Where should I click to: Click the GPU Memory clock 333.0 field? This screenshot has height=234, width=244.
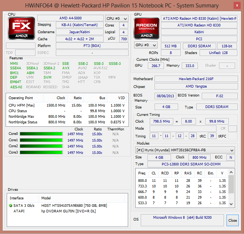pyautogui.click(x=190, y=66)
